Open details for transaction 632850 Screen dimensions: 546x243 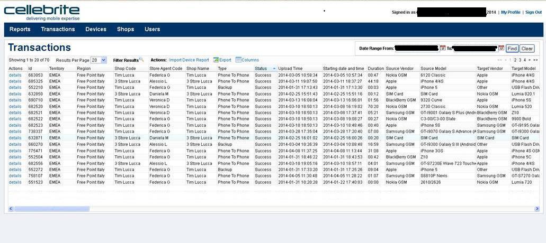click(15, 94)
